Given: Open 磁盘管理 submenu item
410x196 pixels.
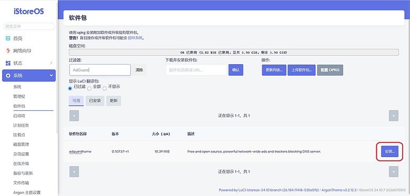Looking at the screenshot, I should point(21,145).
